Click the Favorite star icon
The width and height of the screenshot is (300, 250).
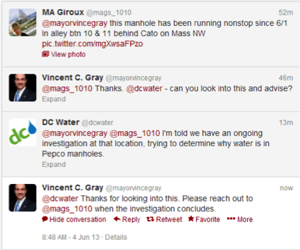pos(191,219)
